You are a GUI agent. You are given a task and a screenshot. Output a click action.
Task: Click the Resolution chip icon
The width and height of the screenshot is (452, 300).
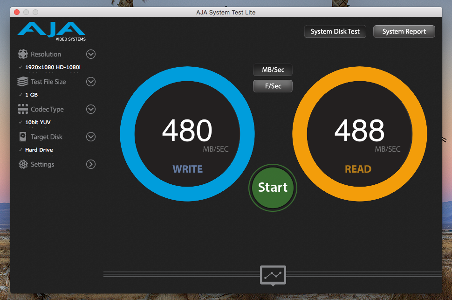point(23,54)
